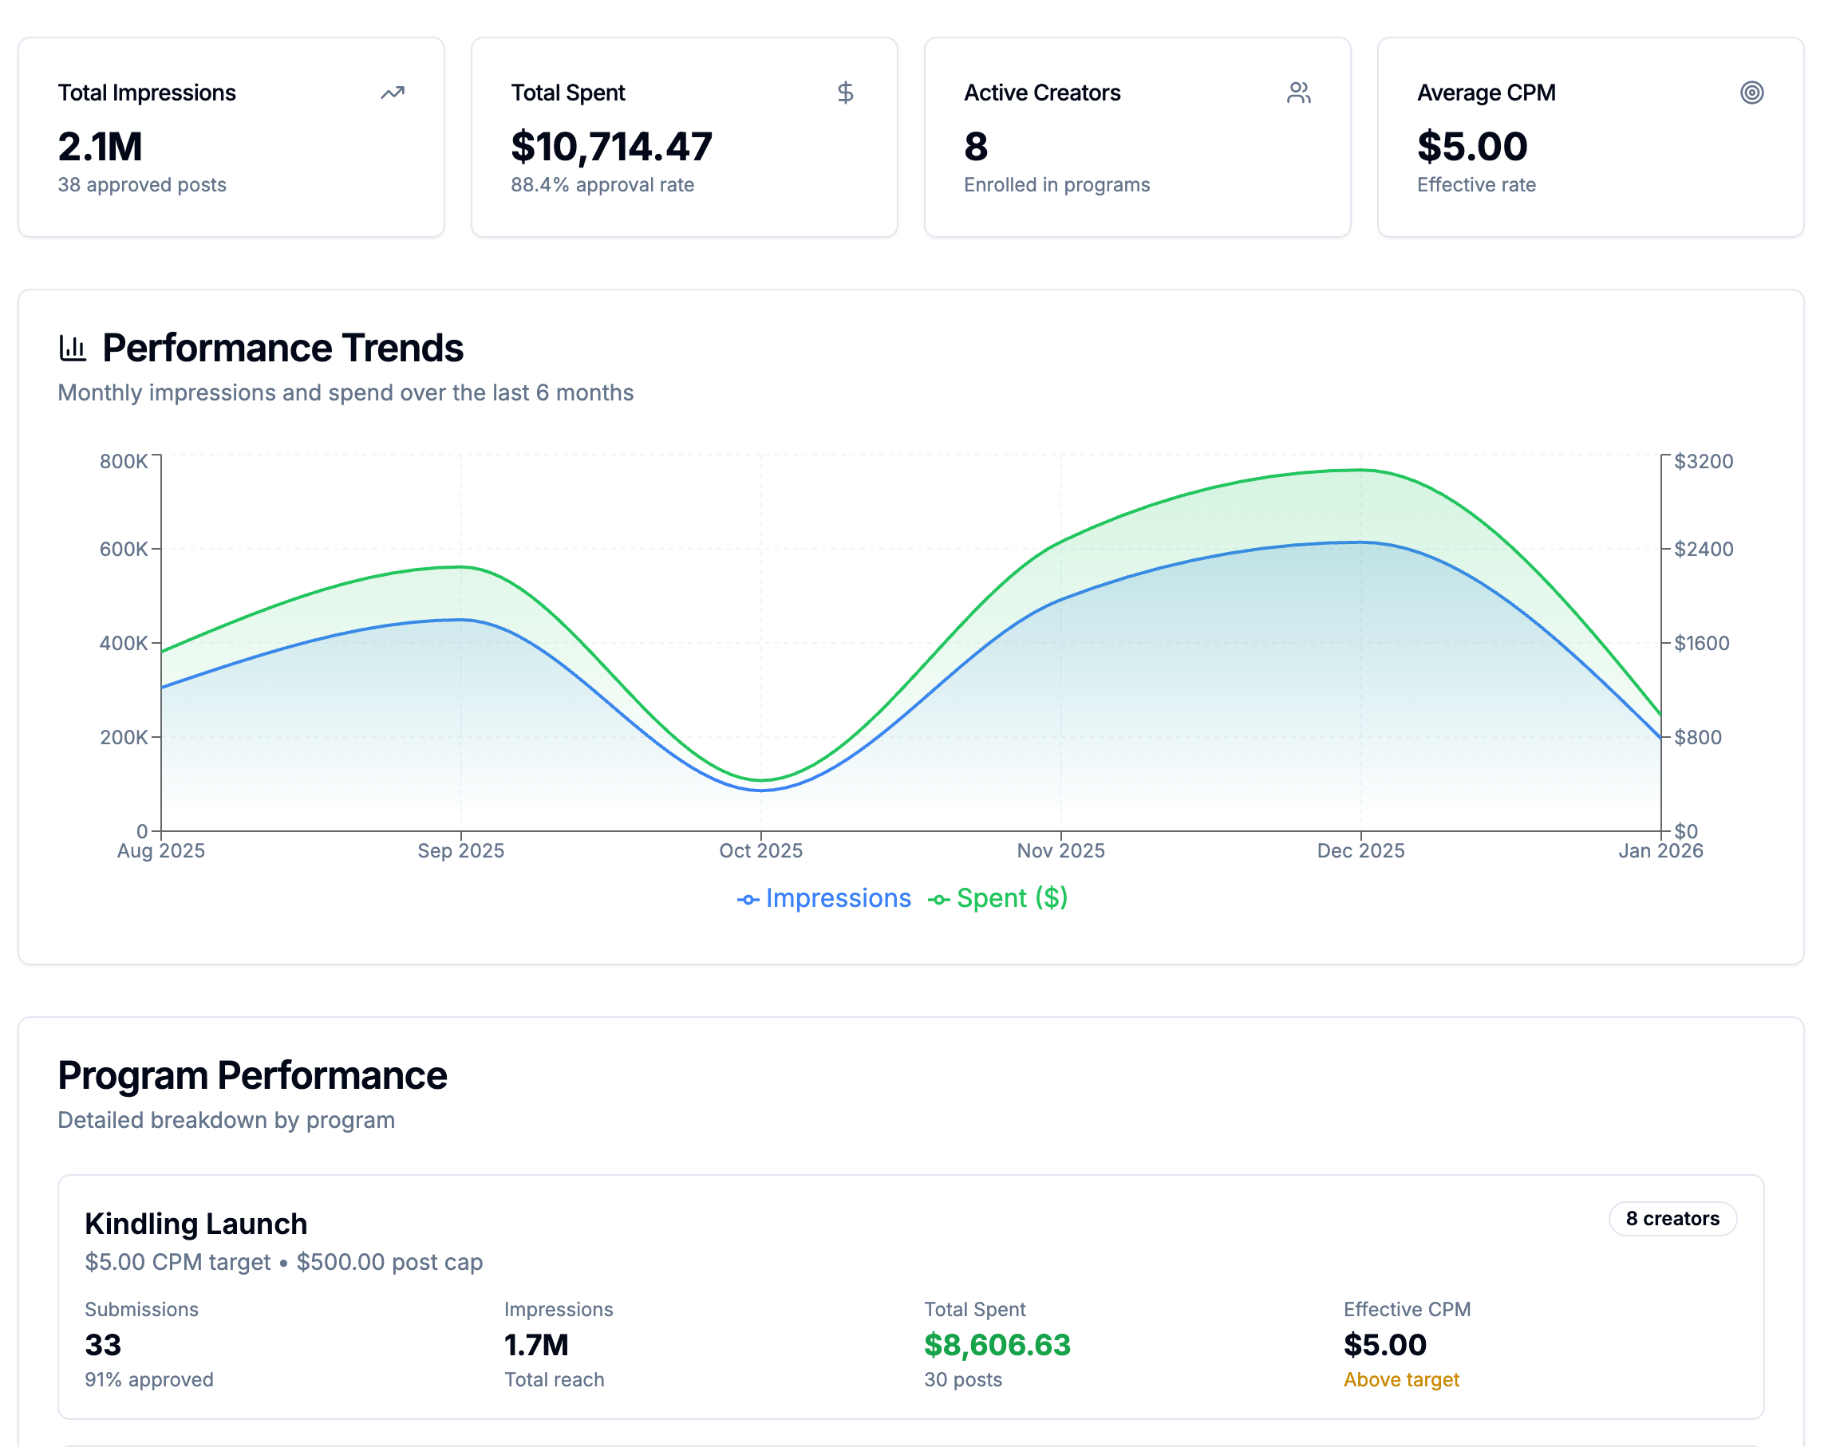1832x1447 pixels.
Task: Click the dollar sign icon on Total Spent
Action: 845,93
